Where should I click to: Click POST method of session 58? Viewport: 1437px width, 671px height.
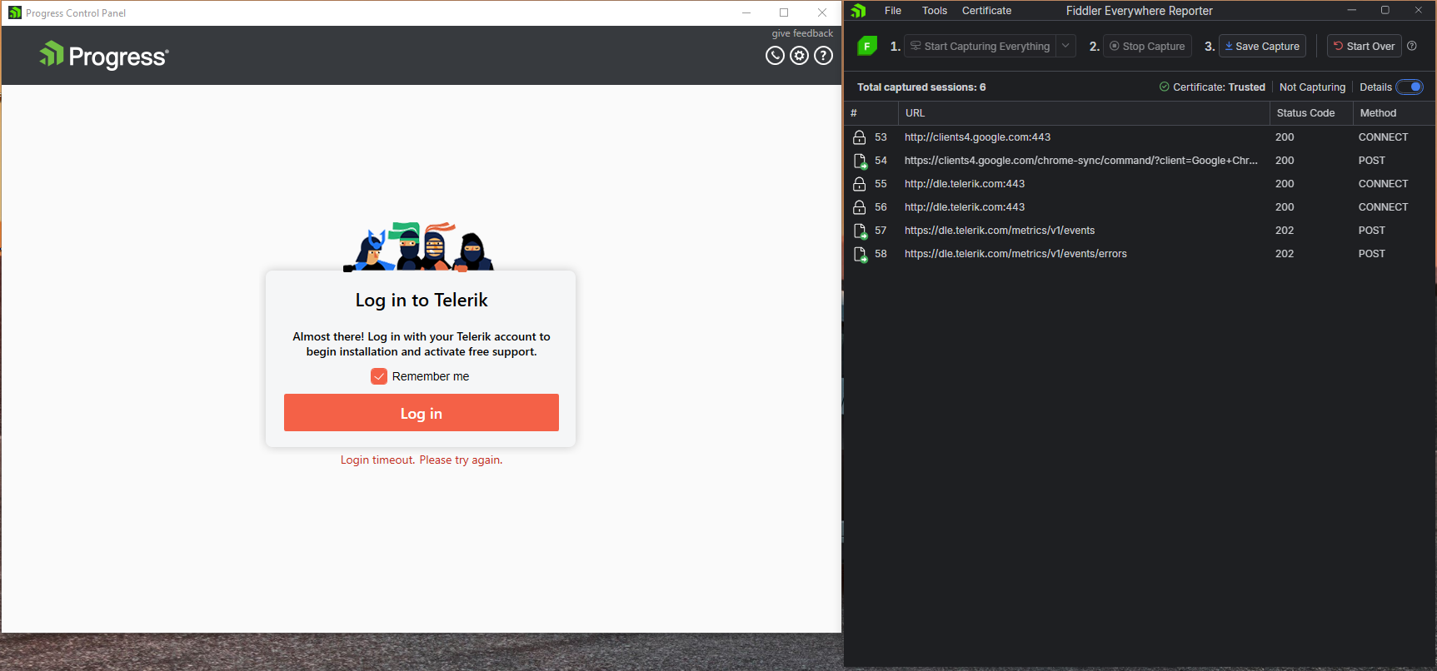tap(1371, 254)
